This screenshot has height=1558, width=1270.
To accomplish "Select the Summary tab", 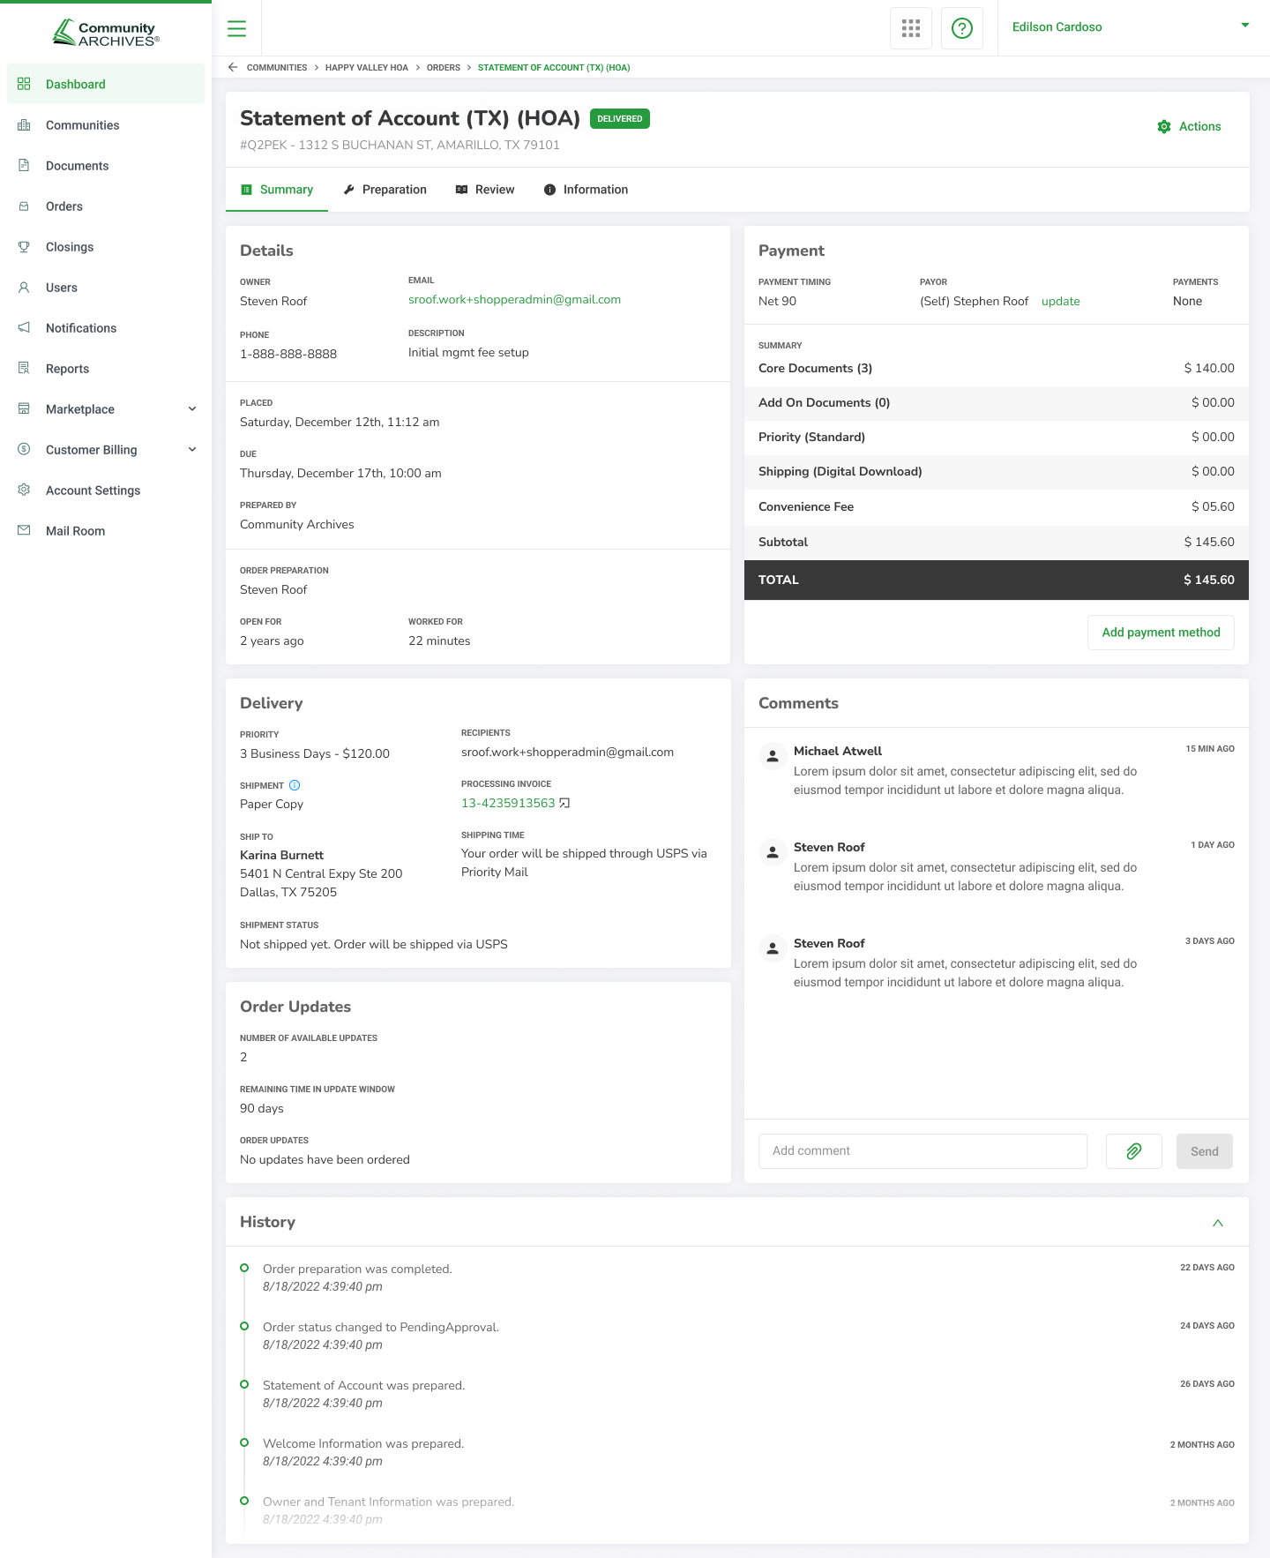I will (277, 190).
